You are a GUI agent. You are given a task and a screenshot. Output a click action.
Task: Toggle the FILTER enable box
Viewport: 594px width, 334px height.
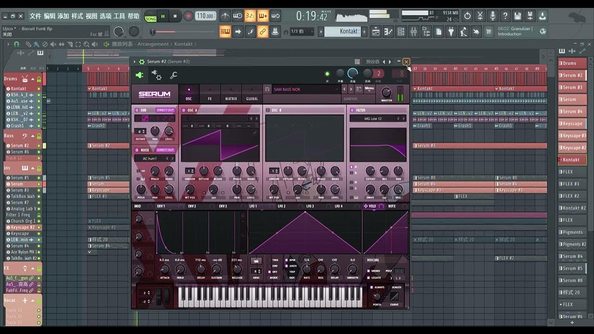pyautogui.click(x=352, y=110)
